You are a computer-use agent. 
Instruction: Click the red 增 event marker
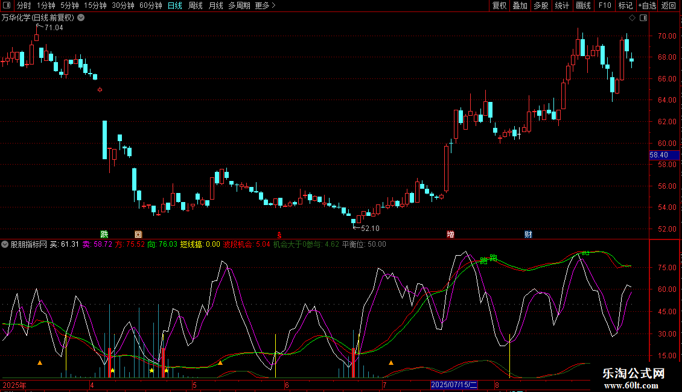(451, 234)
